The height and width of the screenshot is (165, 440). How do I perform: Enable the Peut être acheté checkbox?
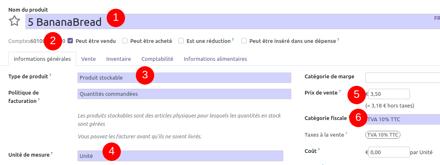click(125, 41)
